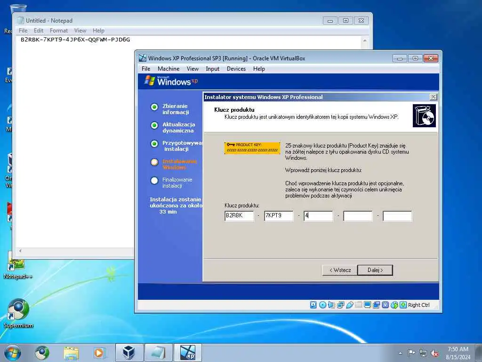Click the taskbar clock showing 7:50 AM
The image size is (482, 362).
coord(458,353)
